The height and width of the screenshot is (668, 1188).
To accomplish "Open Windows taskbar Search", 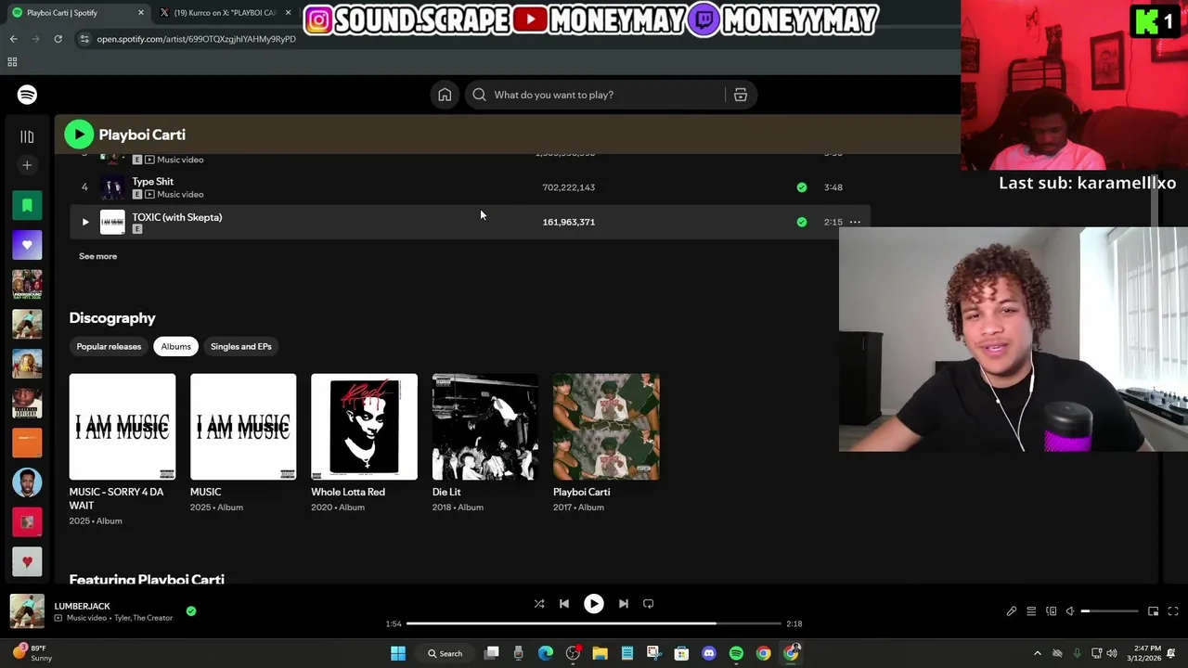I will (x=445, y=653).
